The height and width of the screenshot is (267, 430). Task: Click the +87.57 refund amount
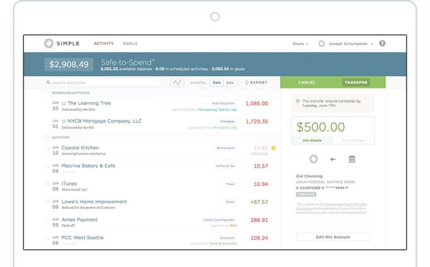(x=259, y=202)
